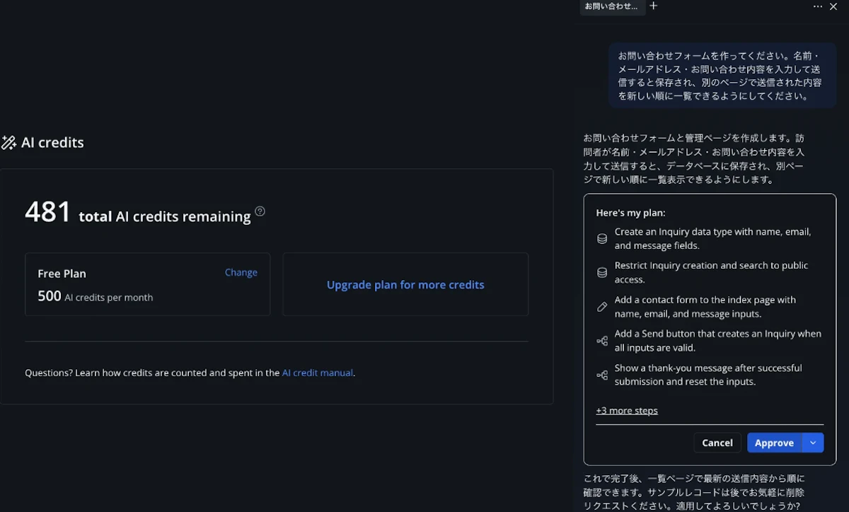Open the AI credit manual link

[x=318, y=373]
